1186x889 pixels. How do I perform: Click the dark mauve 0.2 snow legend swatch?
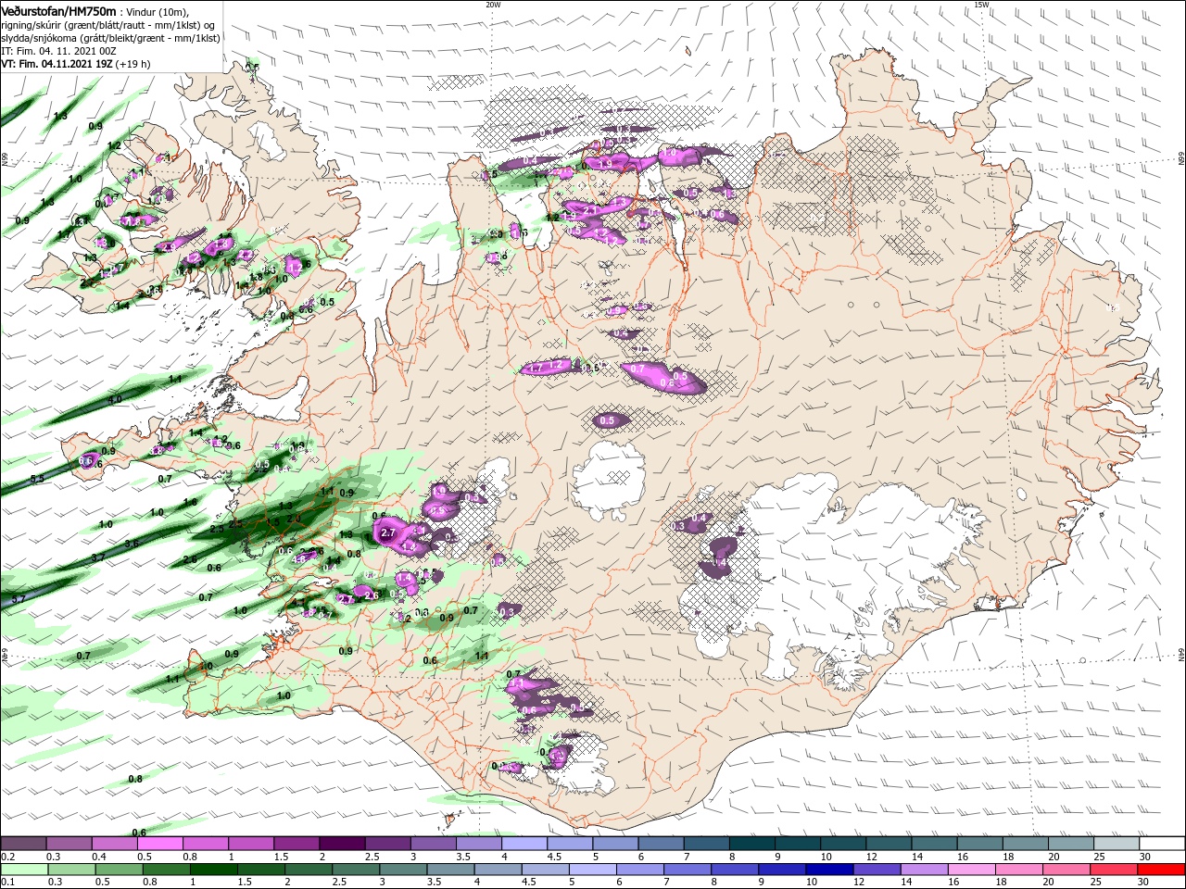[23, 844]
